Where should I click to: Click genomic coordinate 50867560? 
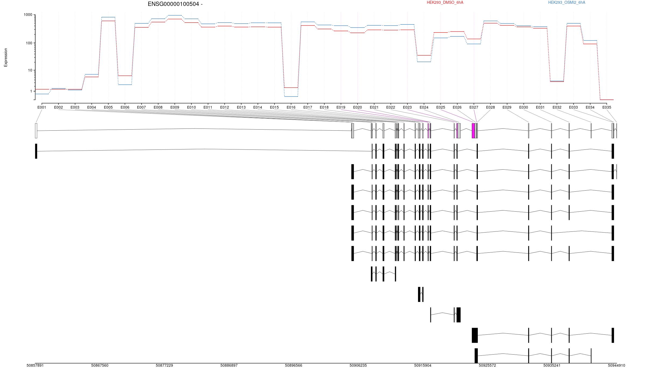[100, 366]
